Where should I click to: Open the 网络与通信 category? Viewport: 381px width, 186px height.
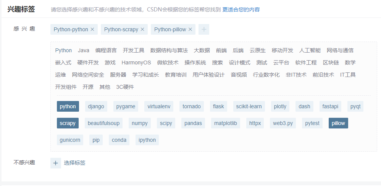point(340,50)
